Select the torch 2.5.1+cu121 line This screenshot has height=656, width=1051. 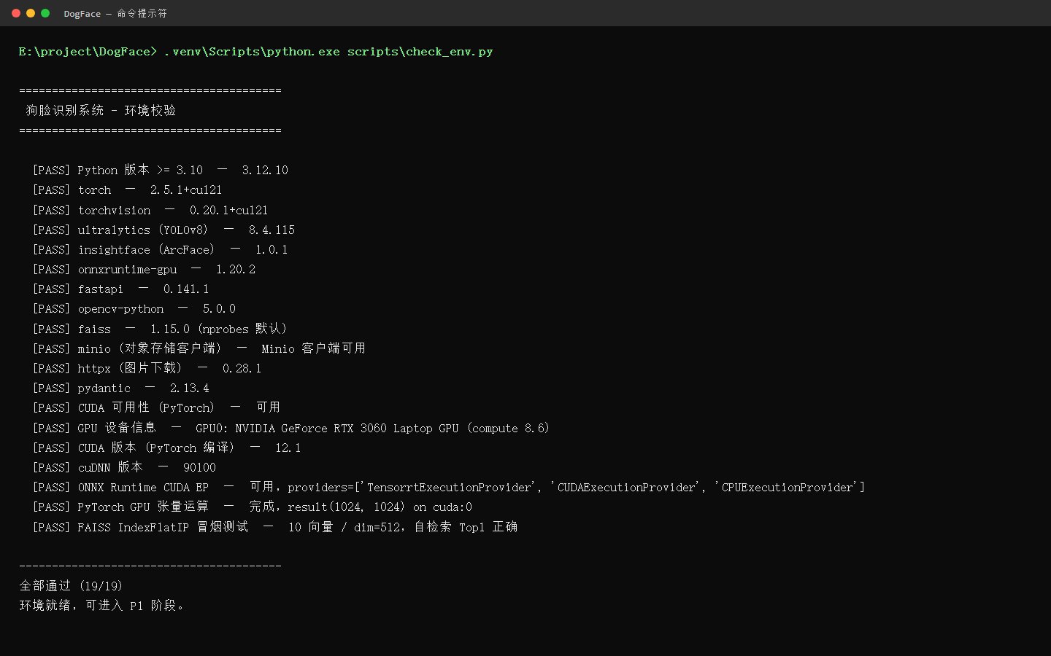pos(127,190)
